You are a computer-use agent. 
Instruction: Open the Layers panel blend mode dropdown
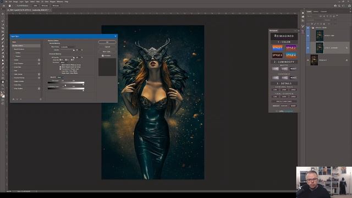tap(315, 20)
